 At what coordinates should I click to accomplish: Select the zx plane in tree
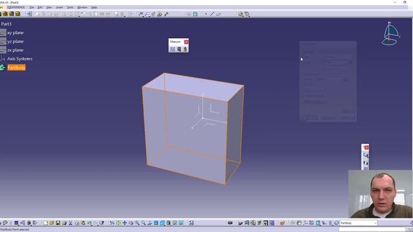tap(15, 50)
